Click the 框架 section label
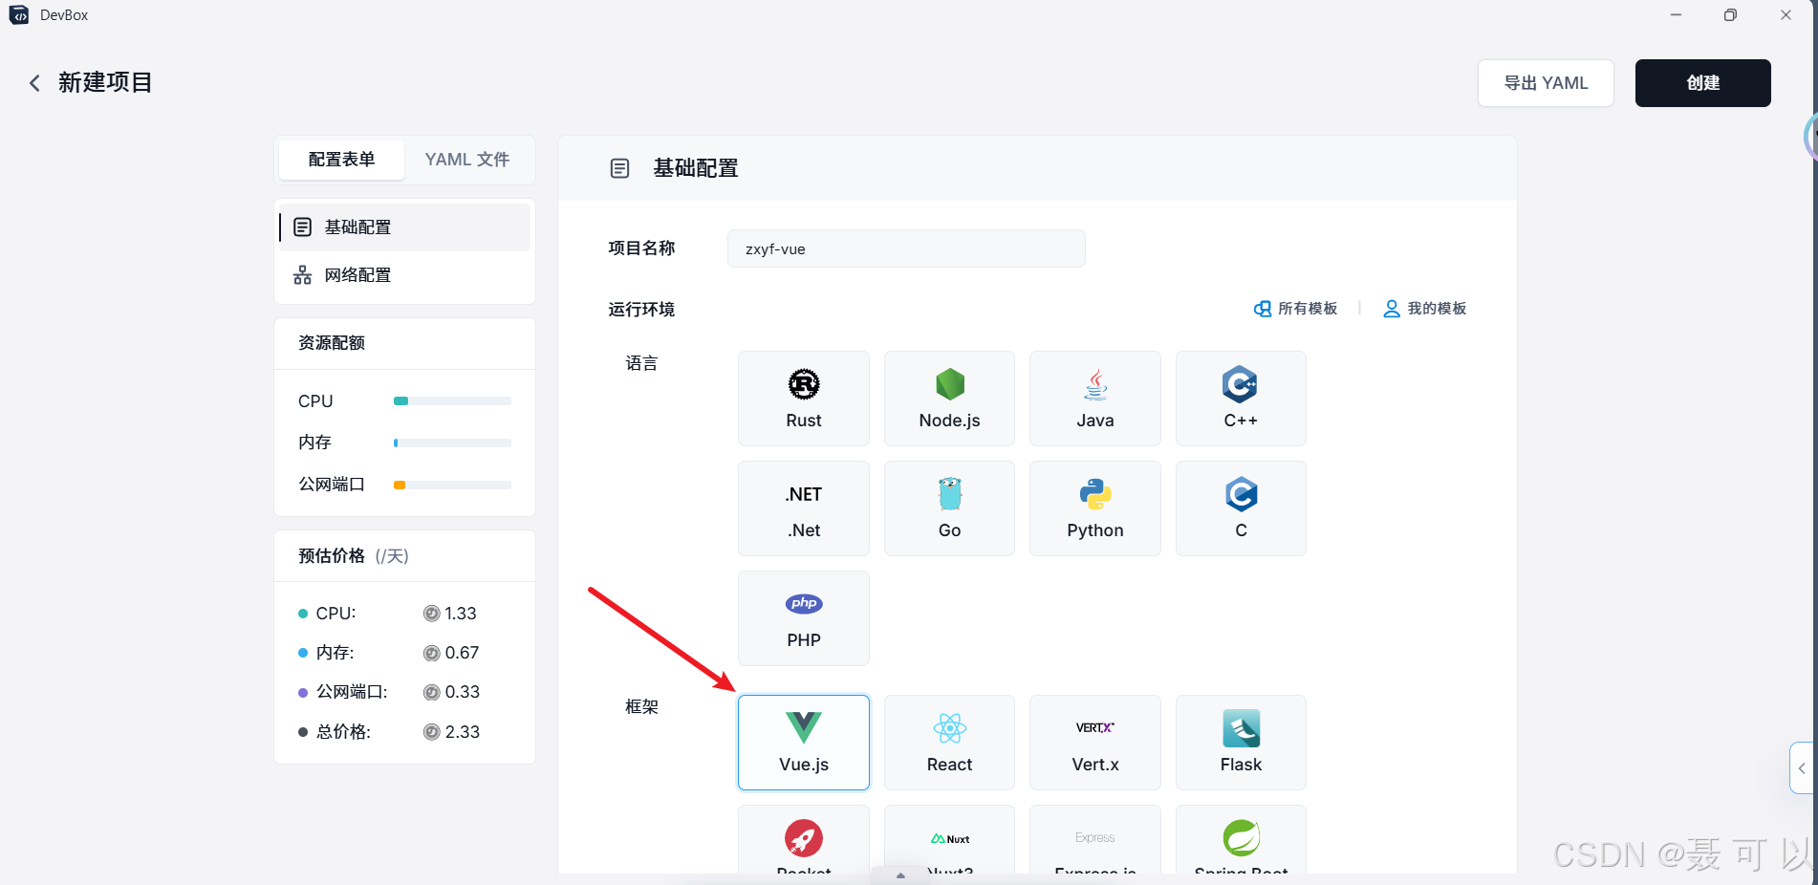The height and width of the screenshot is (885, 1818). [x=641, y=707]
